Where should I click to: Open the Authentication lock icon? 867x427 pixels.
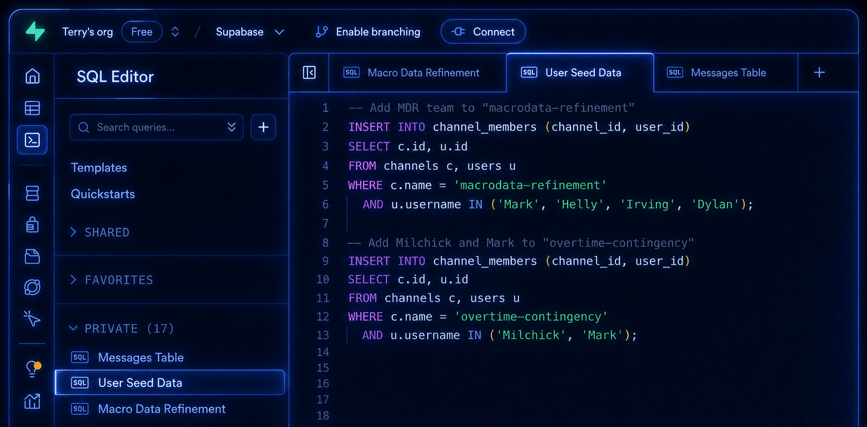[32, 224]
